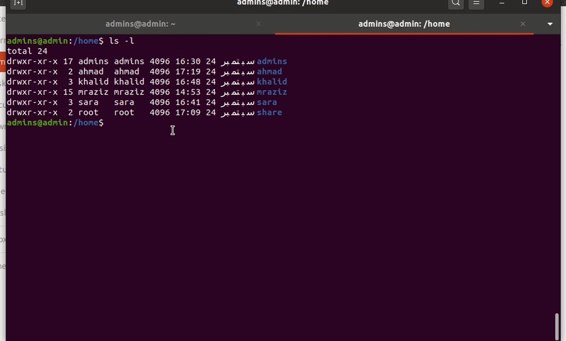The image size is (566, 341).
Task: Click the blue 'share' directory name
Action: 269,112
